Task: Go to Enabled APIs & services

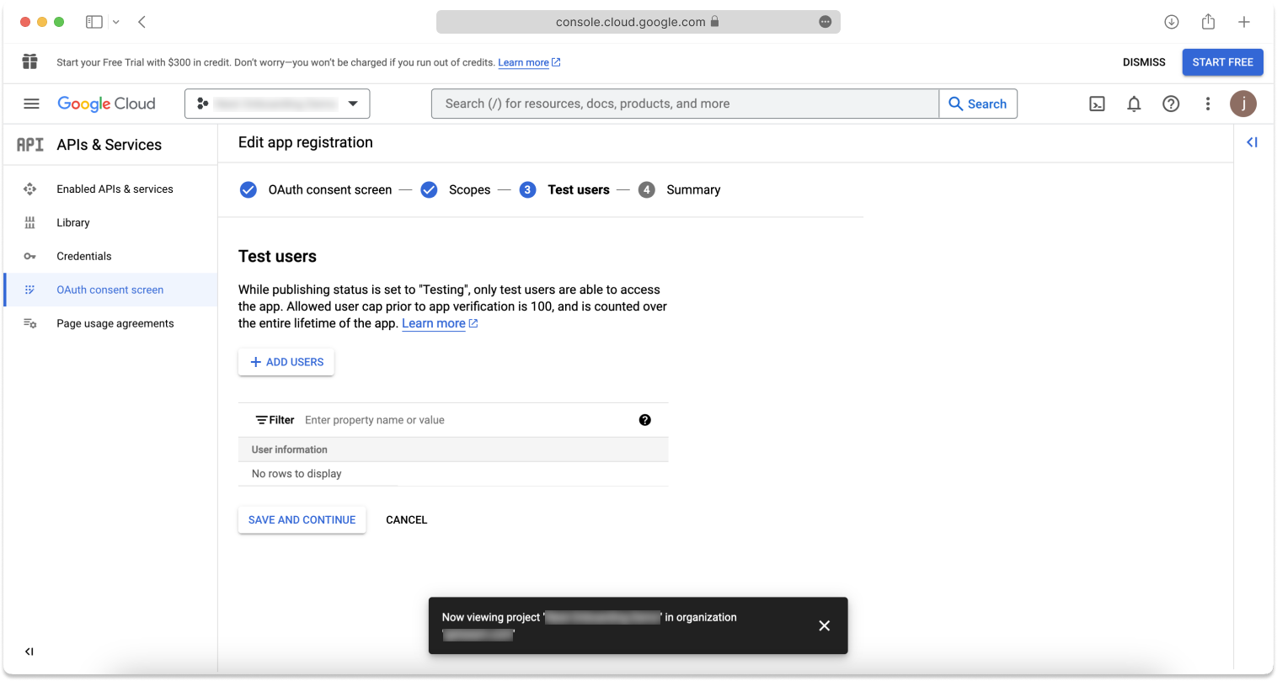Action: pos(115,189)
